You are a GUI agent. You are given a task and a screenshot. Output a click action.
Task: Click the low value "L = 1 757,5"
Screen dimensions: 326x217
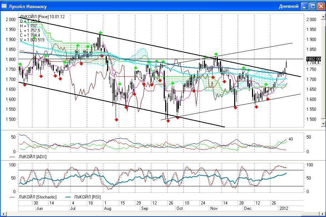30,31
